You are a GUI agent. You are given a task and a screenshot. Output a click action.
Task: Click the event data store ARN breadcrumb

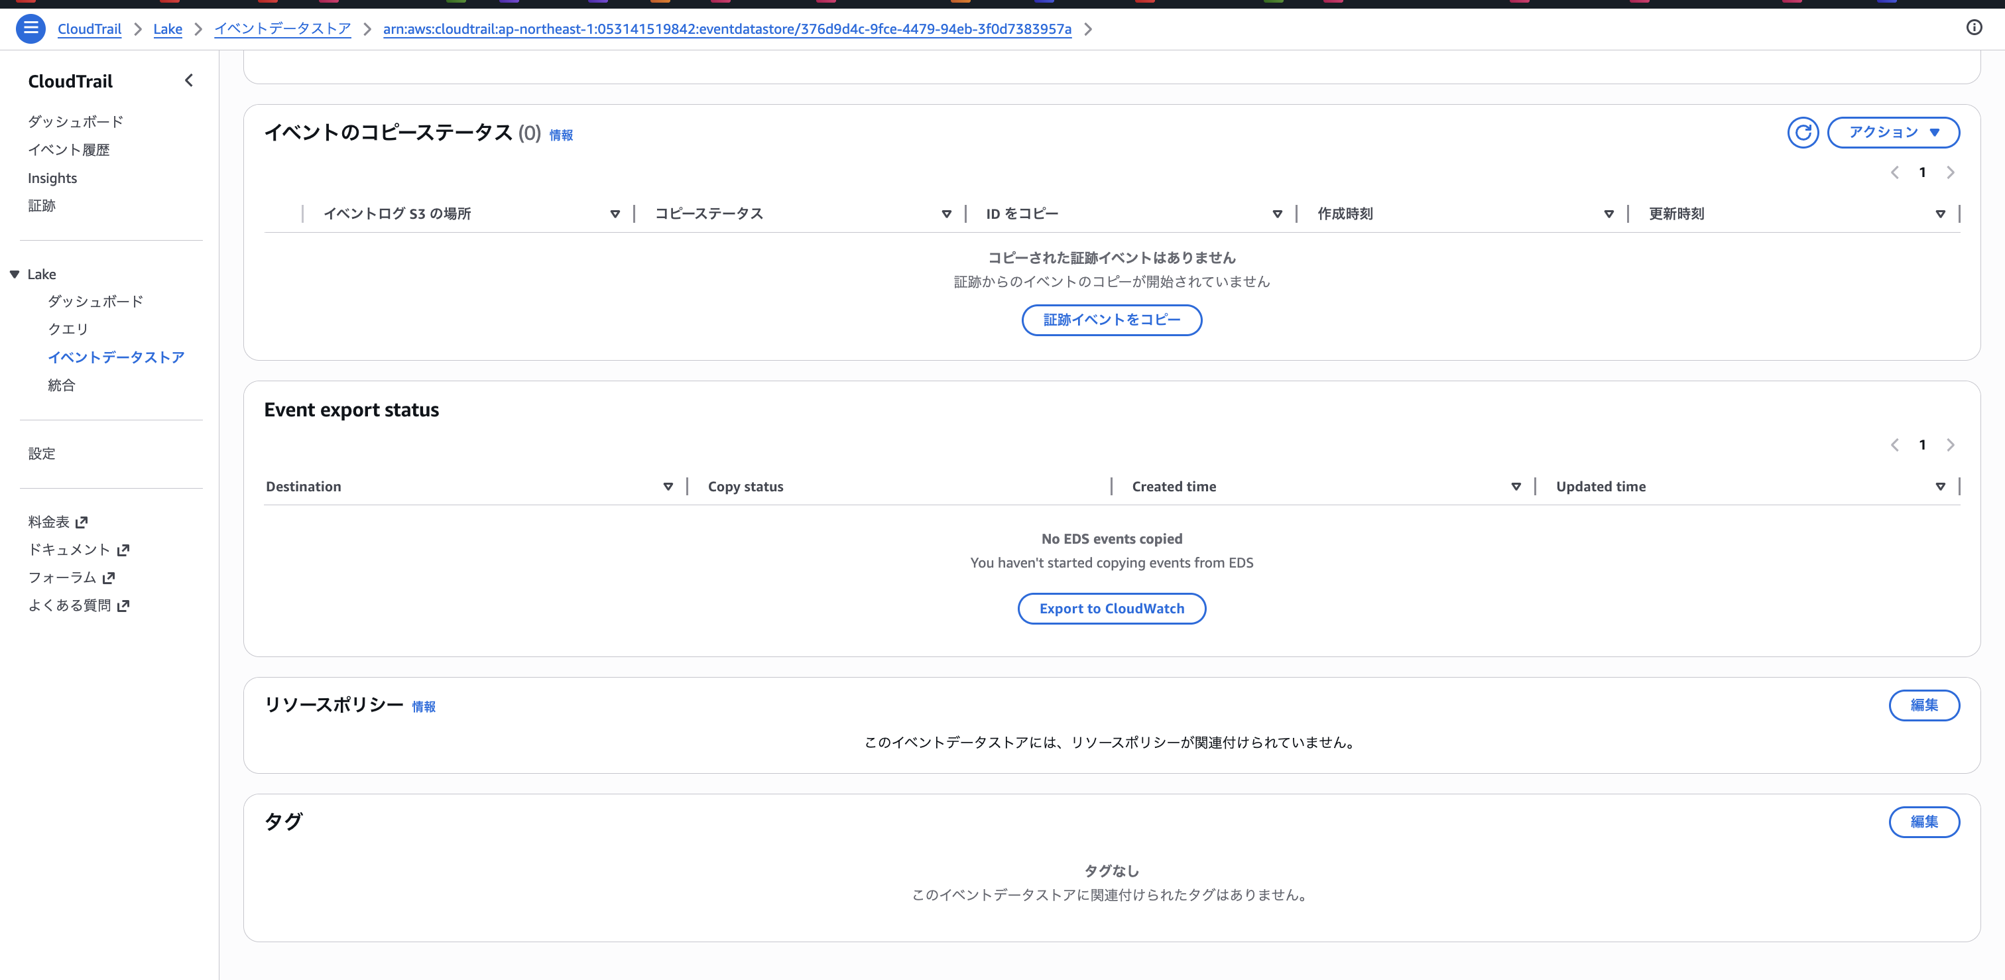(x=727, y=29)
